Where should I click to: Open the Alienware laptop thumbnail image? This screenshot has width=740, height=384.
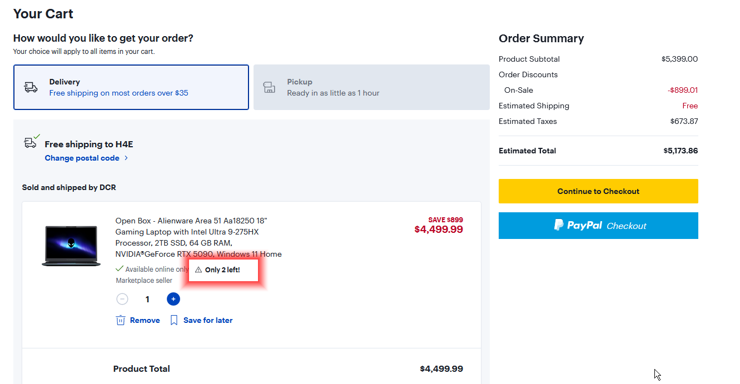(x=71, y=246)
